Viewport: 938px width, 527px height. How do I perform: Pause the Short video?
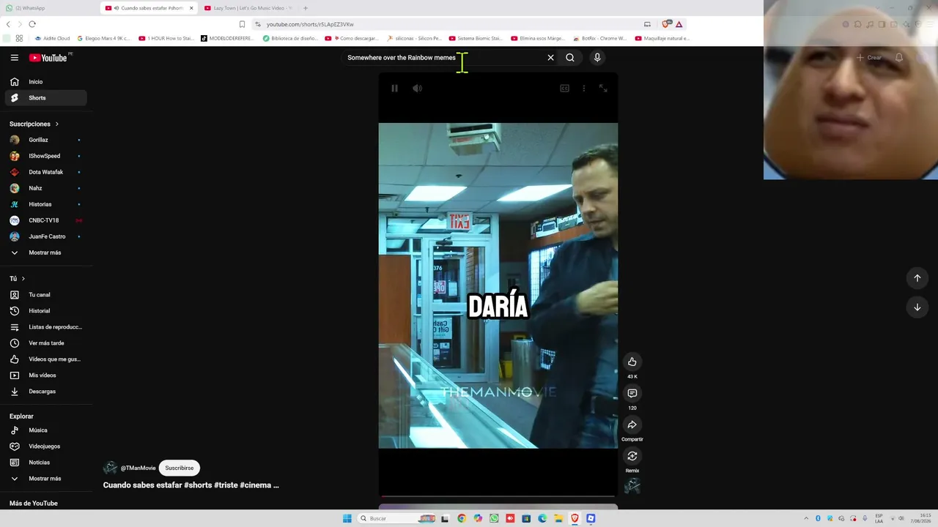(x=394, y=89)
